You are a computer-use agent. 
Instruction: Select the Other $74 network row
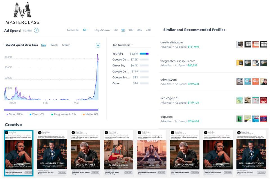coord(131,83)
